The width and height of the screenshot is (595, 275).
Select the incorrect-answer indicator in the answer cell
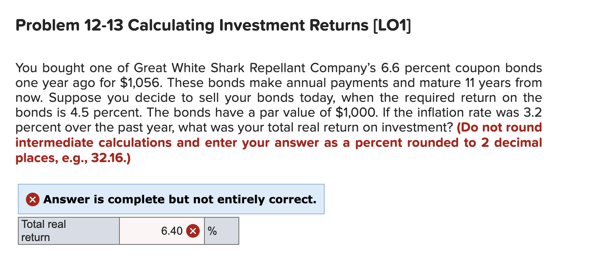tap(193, 231)
